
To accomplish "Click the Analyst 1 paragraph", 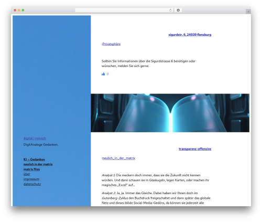I will click(156, 180).
